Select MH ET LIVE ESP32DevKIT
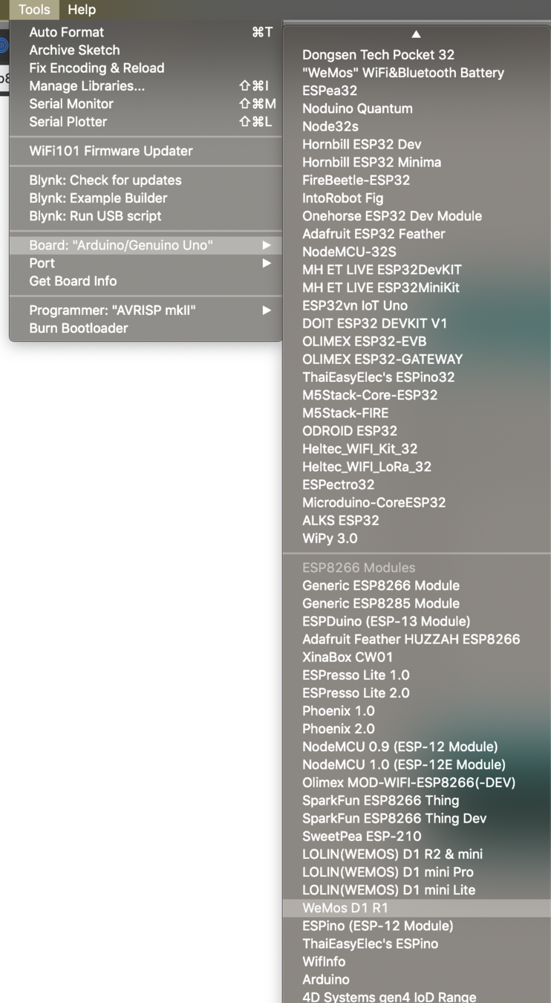This screenshot has height=1003, width=551. point(417,269)
